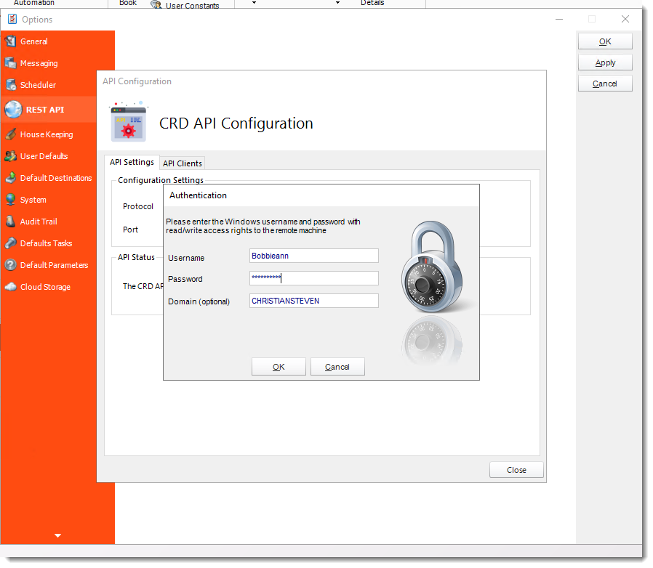Click OK in the Authentication dialog
Image resolution: width=653 pixels, height=568 pixels.
[279, 367]
